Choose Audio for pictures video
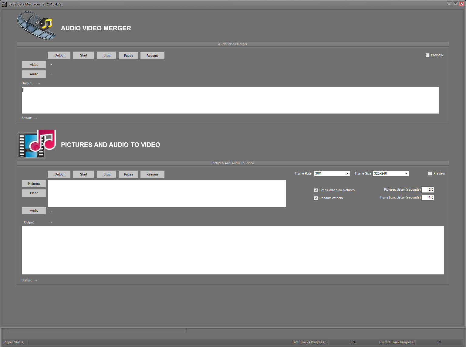 pos(34,210)
